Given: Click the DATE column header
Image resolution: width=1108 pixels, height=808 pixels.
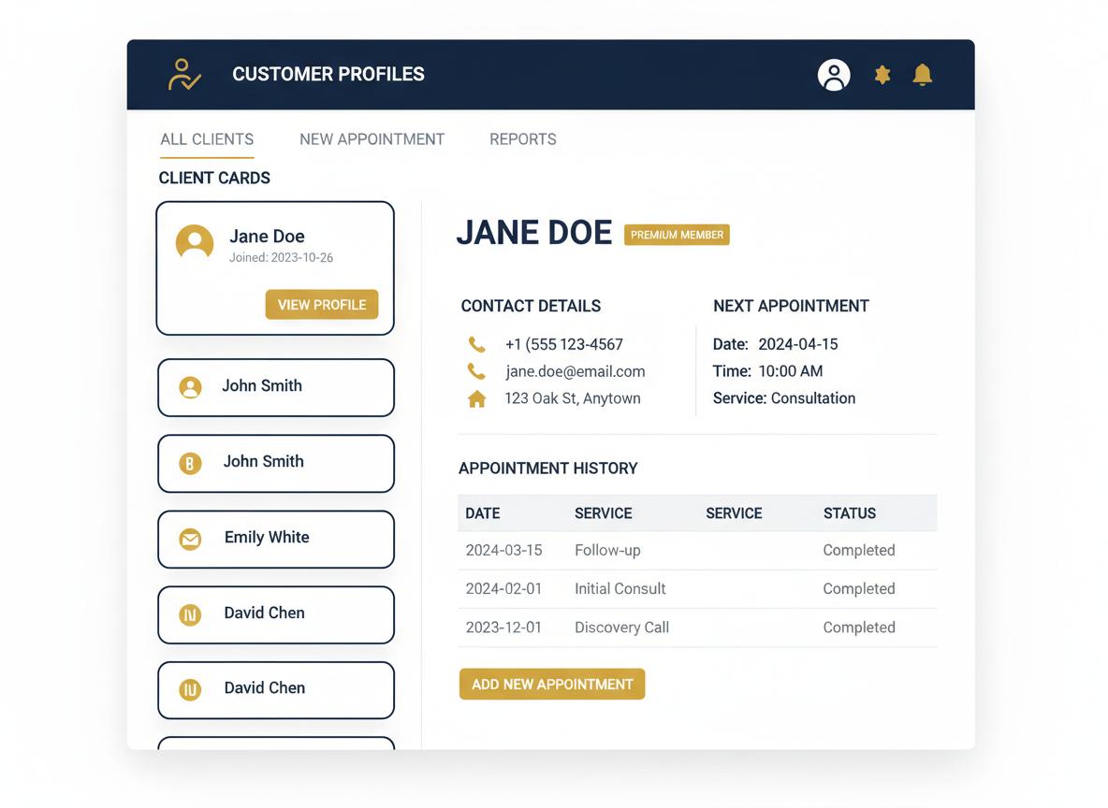Looking at the screenshot, I should (x=483, y=513).
